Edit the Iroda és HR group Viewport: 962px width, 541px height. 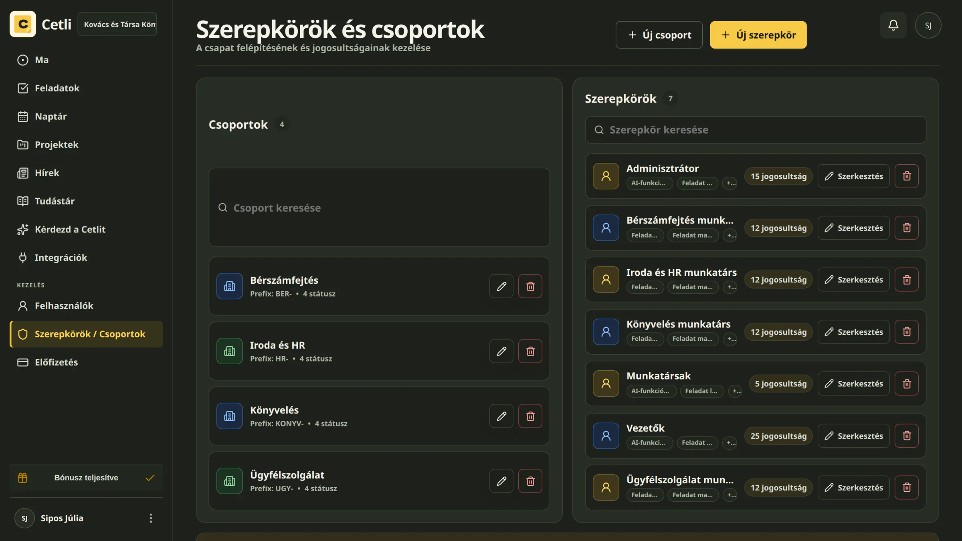pyautogui.click(x=501, y=351)
